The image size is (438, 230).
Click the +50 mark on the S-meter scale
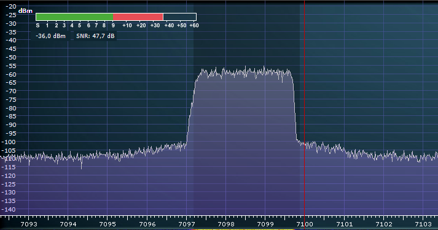click(182, 25)
